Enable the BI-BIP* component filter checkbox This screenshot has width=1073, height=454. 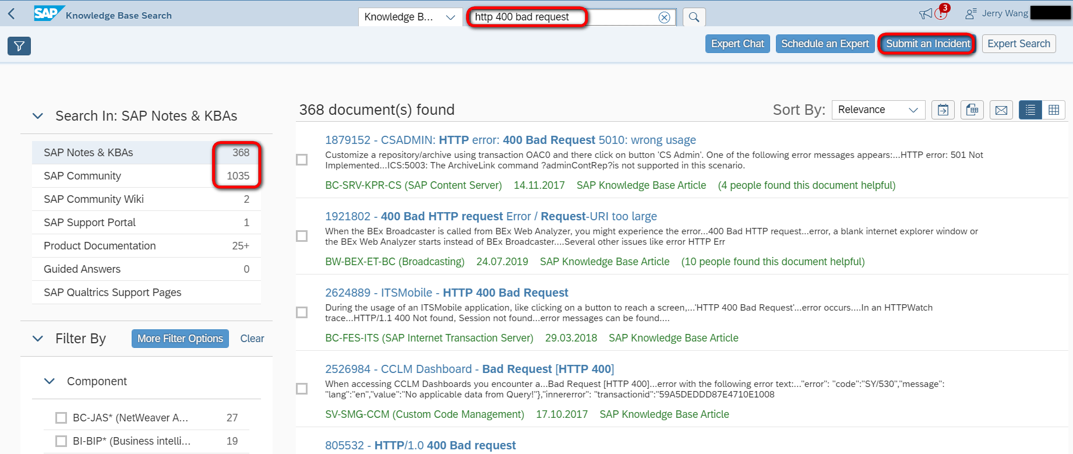tap(61, 441)
